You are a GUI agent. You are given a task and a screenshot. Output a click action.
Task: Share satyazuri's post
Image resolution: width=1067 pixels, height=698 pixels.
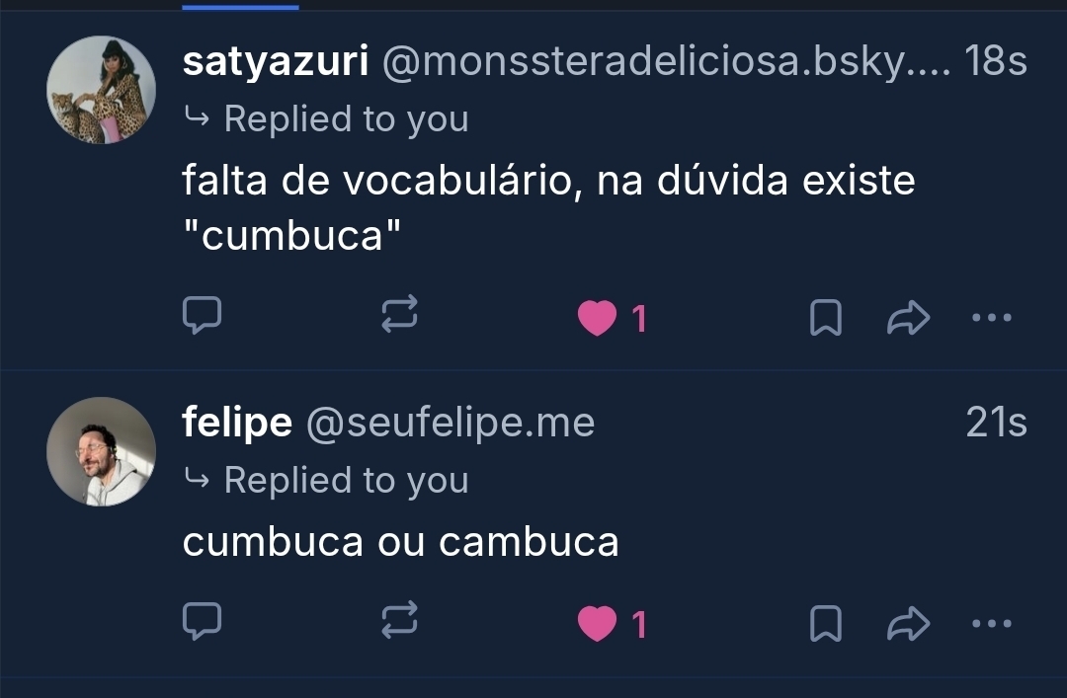coord(909,318)
